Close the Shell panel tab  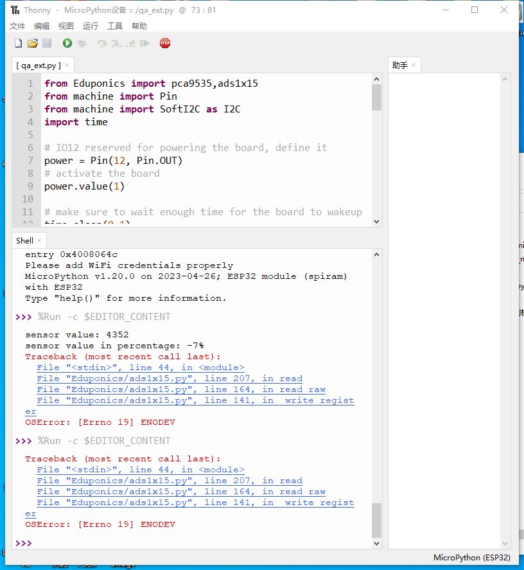tap(39, 240)
